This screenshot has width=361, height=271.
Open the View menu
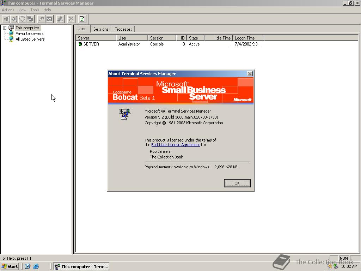[x=22, y=10]
